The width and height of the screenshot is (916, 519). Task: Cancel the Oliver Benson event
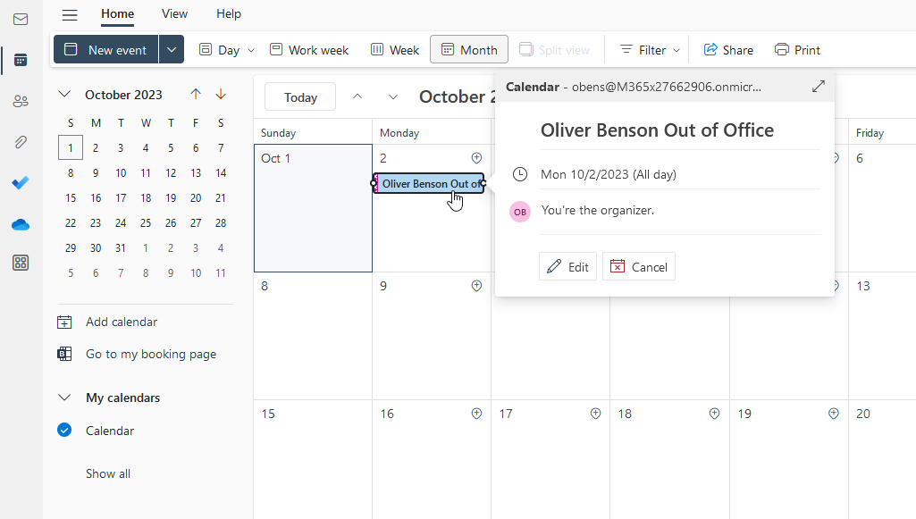point(639,266)
